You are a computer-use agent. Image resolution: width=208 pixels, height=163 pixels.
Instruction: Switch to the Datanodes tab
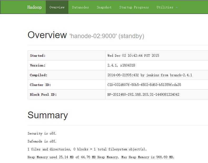pos(80,7)
